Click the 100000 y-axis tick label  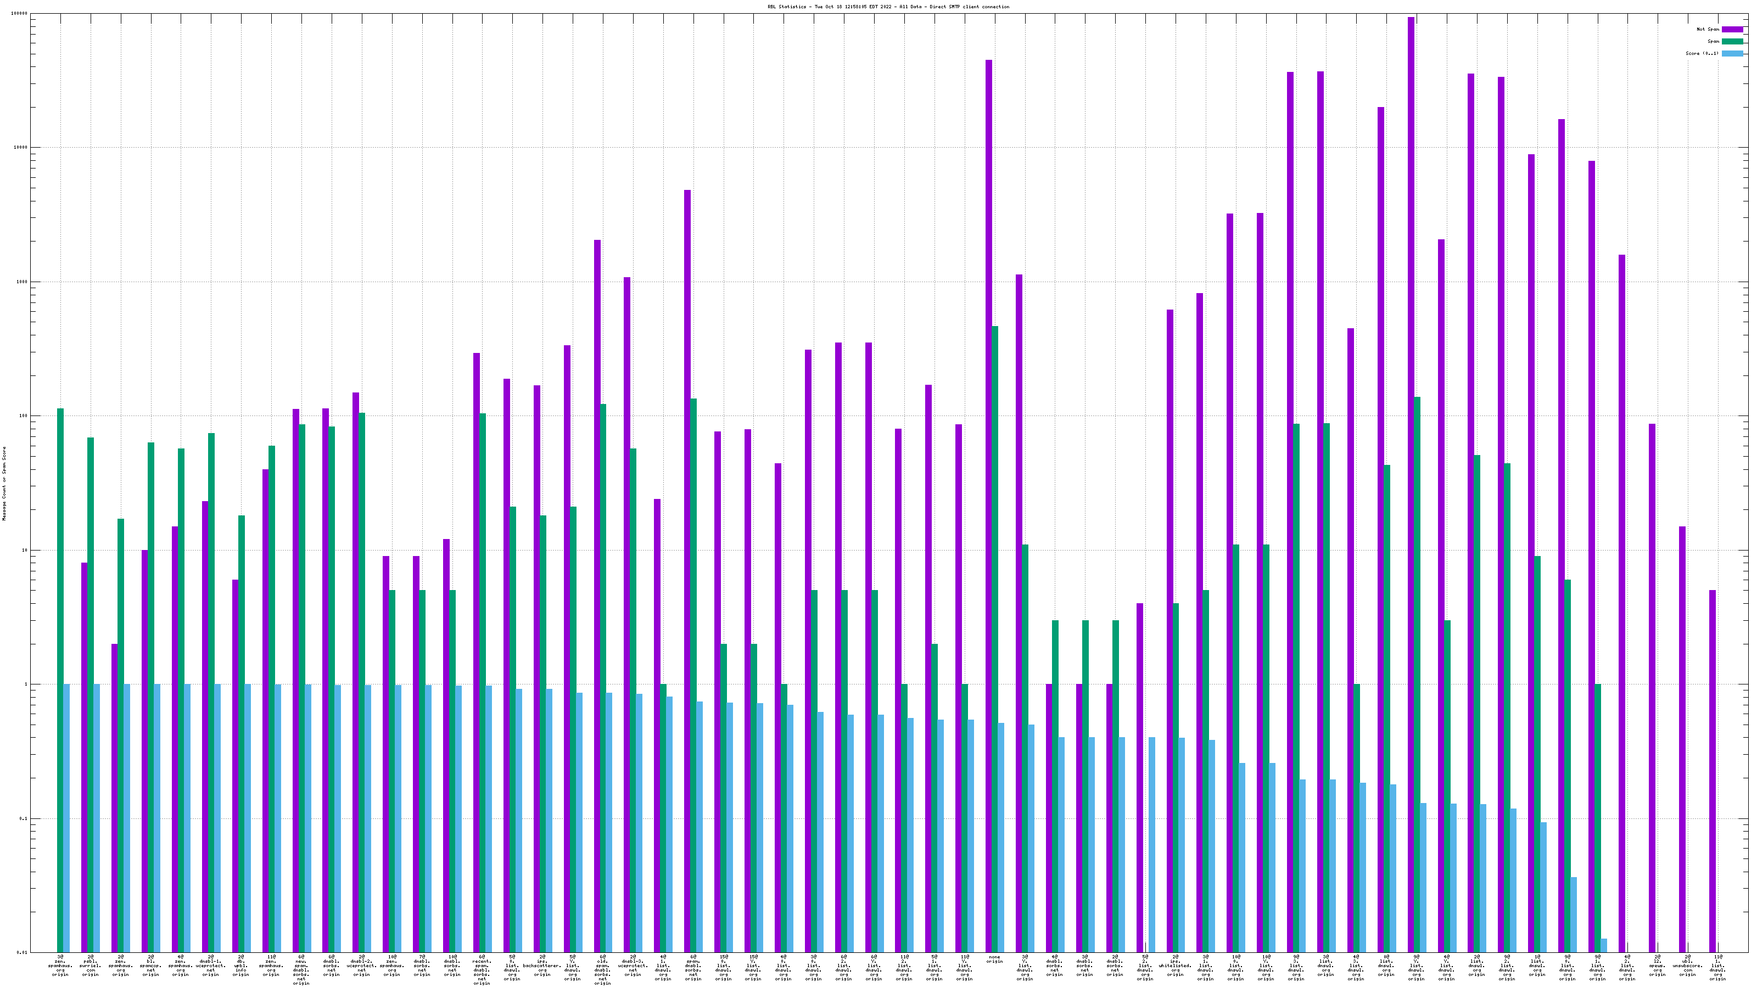click(19, 14)
